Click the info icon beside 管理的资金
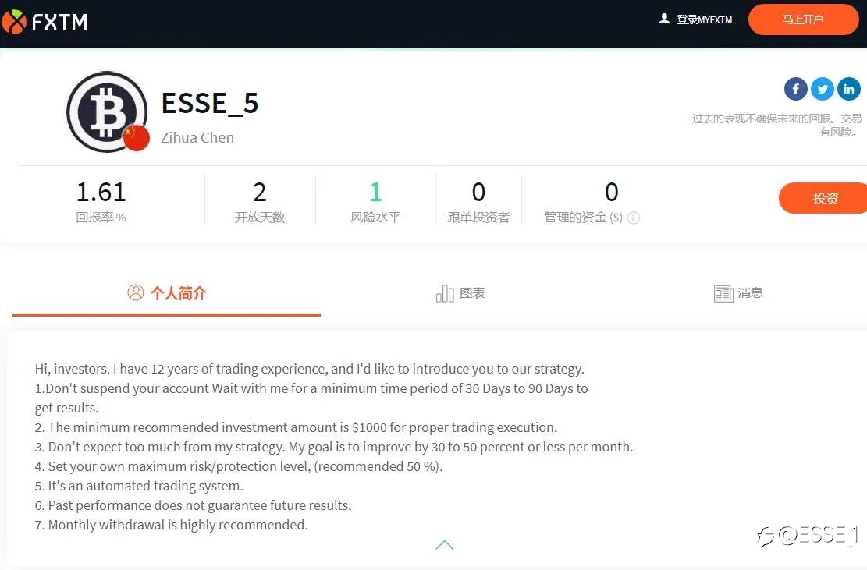This screenshot has height=570, width=867. (x=634, y=218)
